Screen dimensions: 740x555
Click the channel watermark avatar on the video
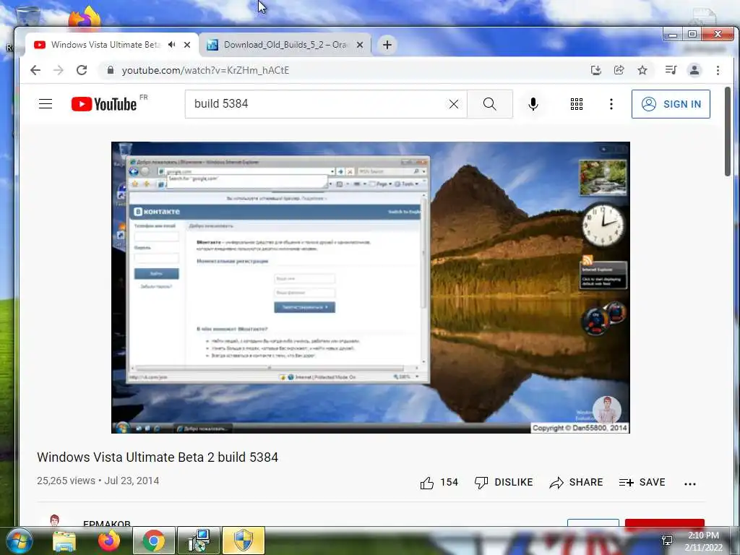coord(606,409)
